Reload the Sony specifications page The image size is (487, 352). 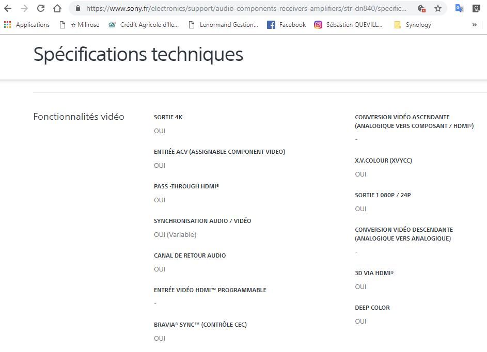point(41,8)
